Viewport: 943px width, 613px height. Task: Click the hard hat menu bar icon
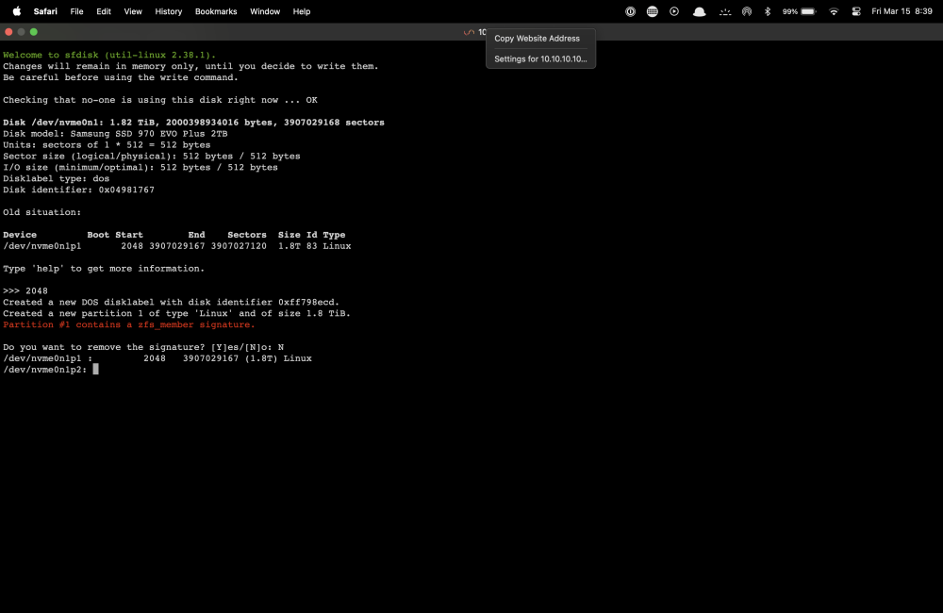click(x=699, y=11)
